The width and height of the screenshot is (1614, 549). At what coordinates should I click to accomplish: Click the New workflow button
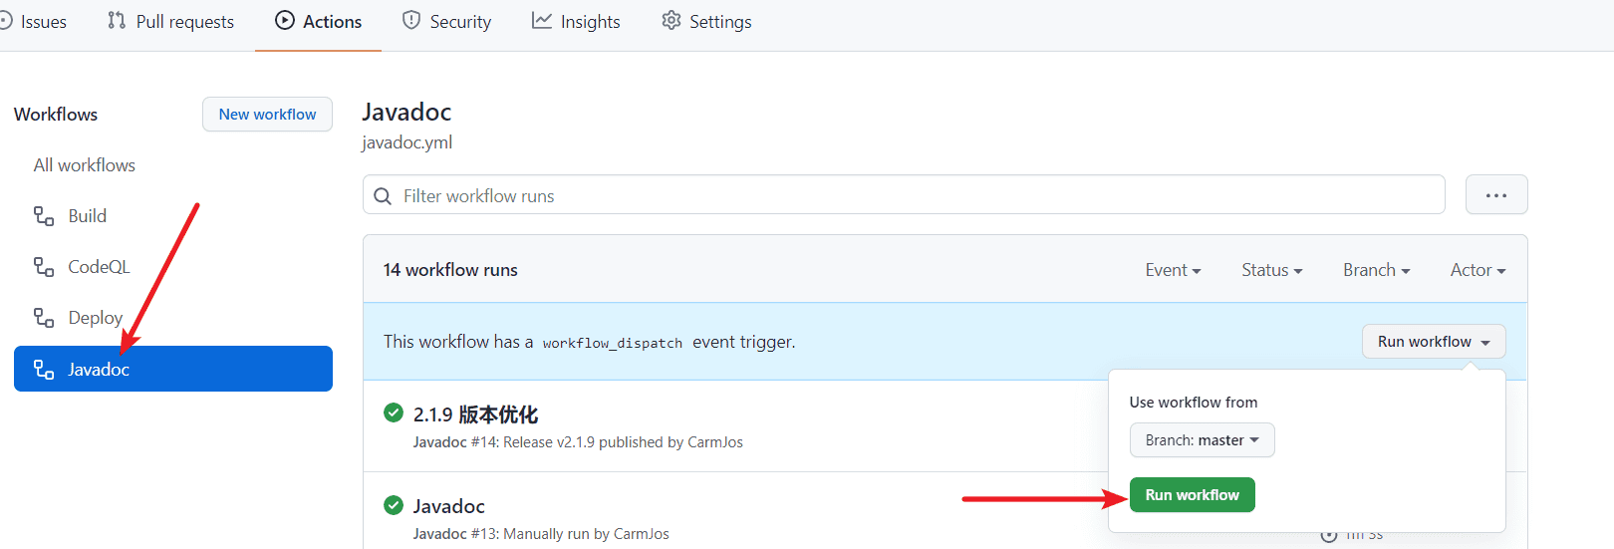pos(267,115)
